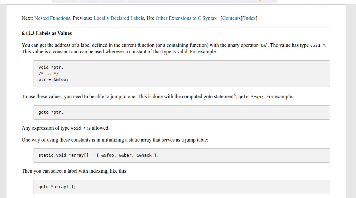The width and height of the screenshot is (356, 198).
Task: Open the Index link
Action: tap(250, 18)
